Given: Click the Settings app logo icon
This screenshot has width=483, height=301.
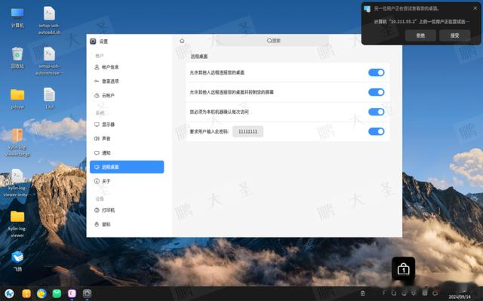Looking at the screenshot, I should pos(93,41).
